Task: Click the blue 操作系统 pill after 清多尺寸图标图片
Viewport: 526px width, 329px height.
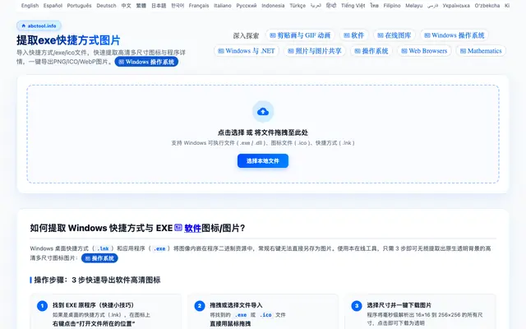Action: click(x=99, y=258)
